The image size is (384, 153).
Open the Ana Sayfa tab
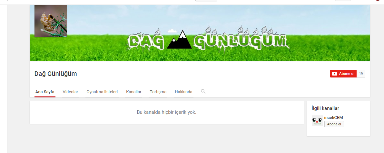(x=45, y=92)
